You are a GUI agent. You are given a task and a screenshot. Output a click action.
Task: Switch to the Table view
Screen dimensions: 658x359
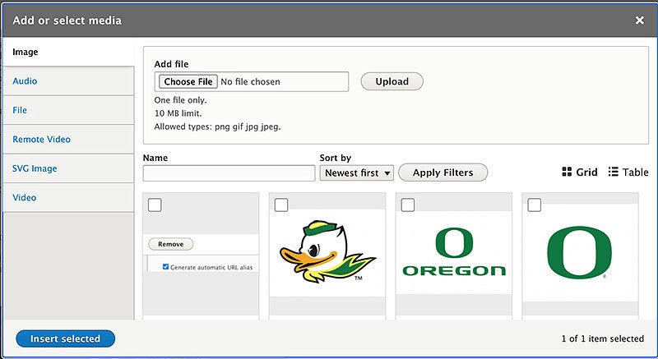628,173
